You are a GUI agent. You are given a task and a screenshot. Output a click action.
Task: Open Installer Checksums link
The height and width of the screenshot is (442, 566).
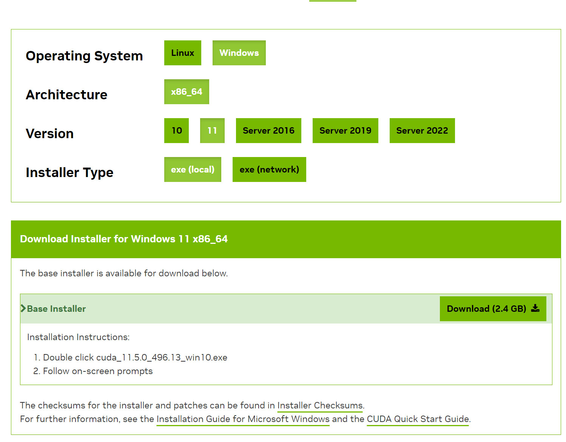pyautogui.click(x=320, y=405)
